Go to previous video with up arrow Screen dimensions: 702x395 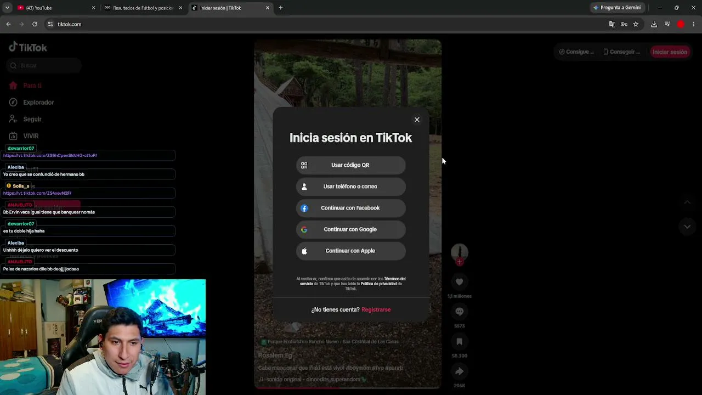tap(687, 202)
